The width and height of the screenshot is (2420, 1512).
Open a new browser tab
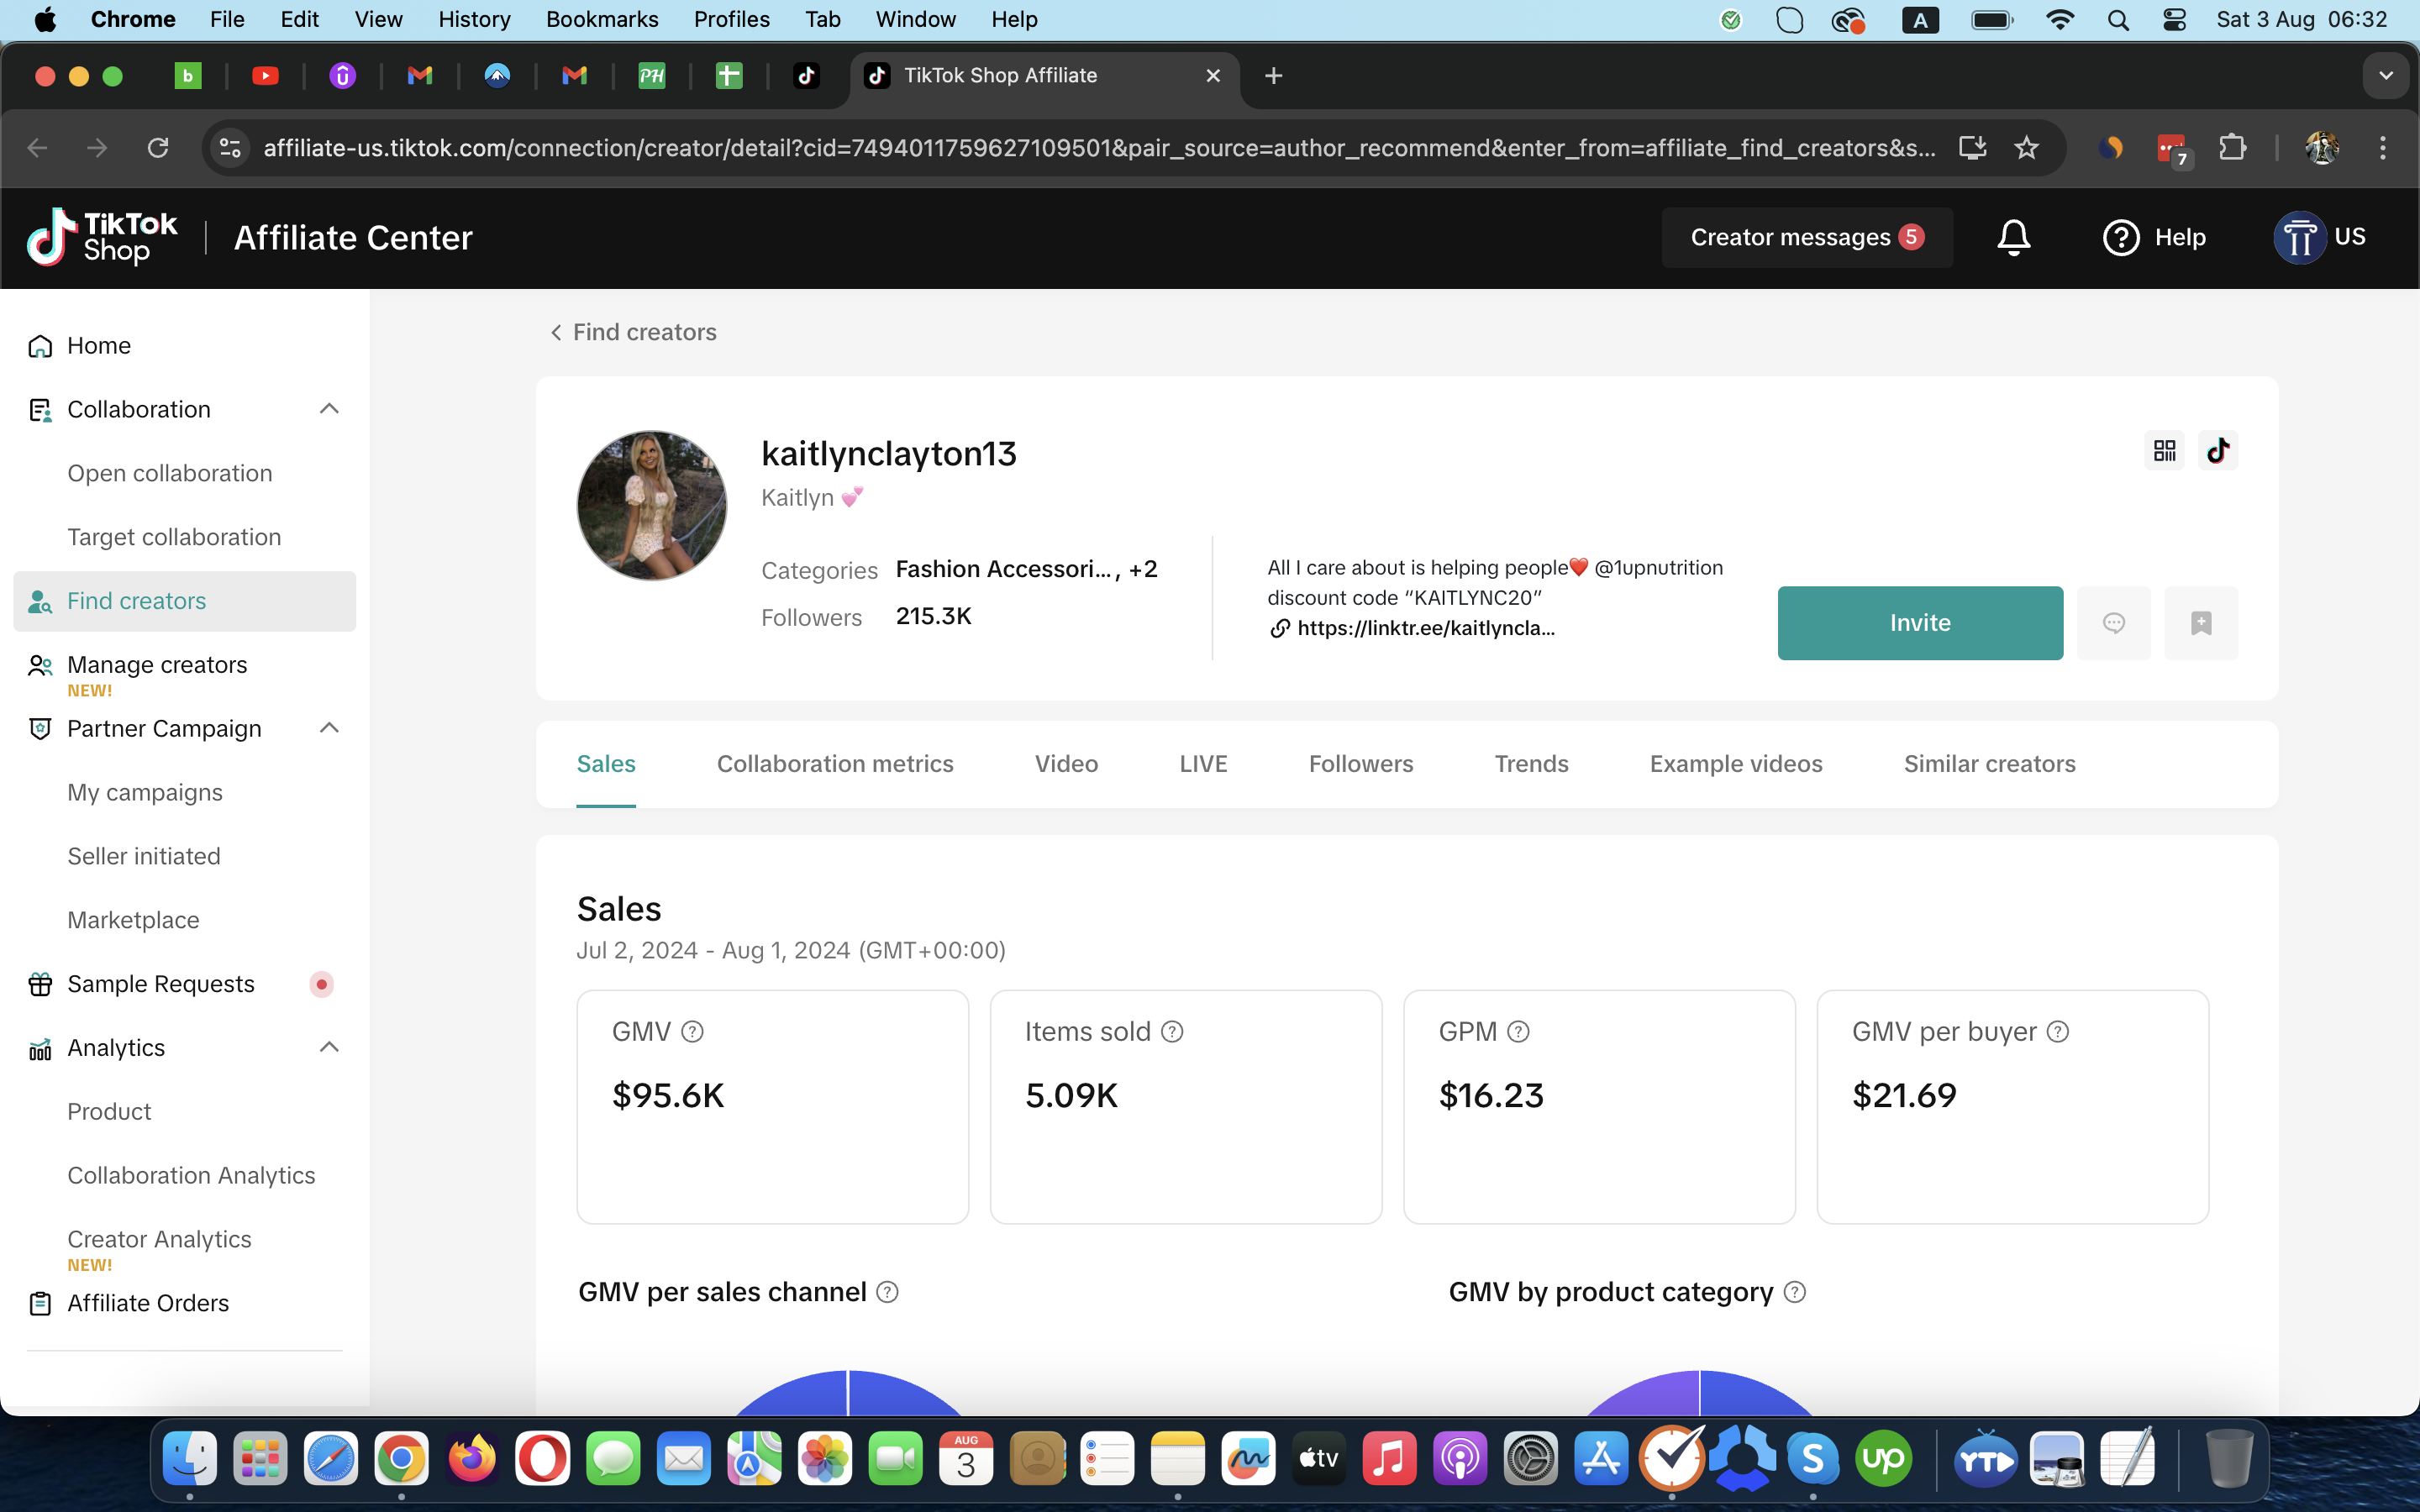pos(1273,76)
